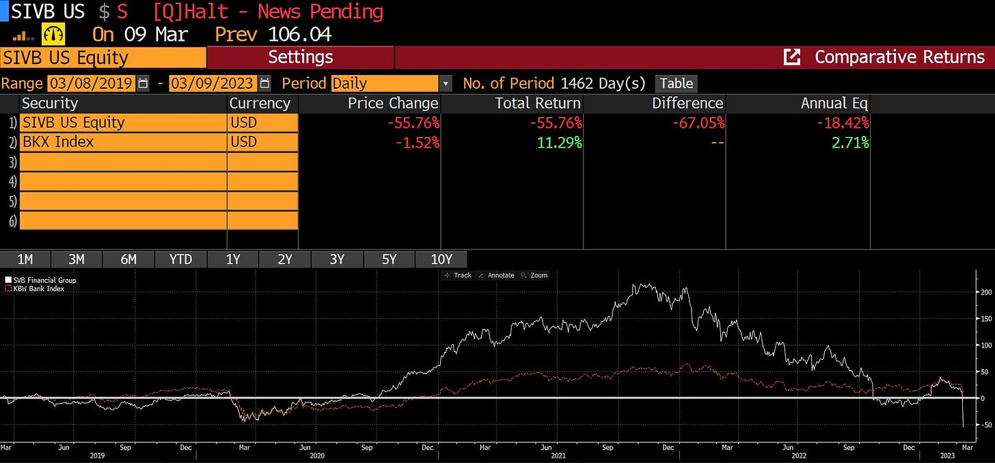Open the SIVB US Equity tab
This screenshot has width=995, height=463.
click(103, 57)
